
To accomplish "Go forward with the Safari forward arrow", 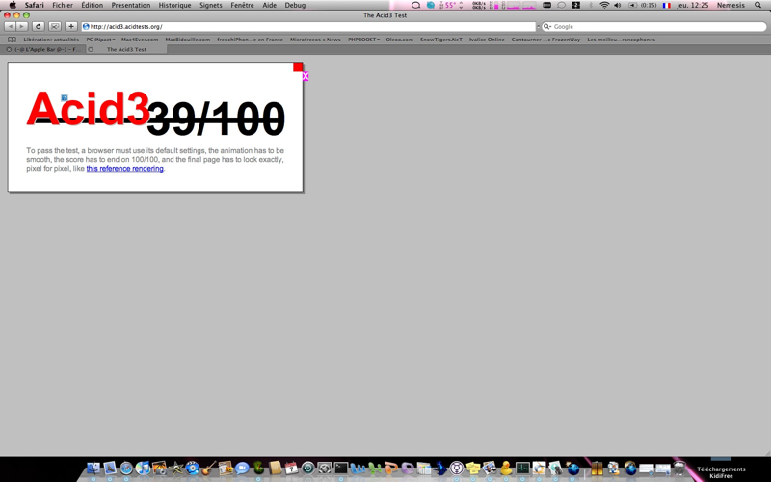I will point(21,27).
